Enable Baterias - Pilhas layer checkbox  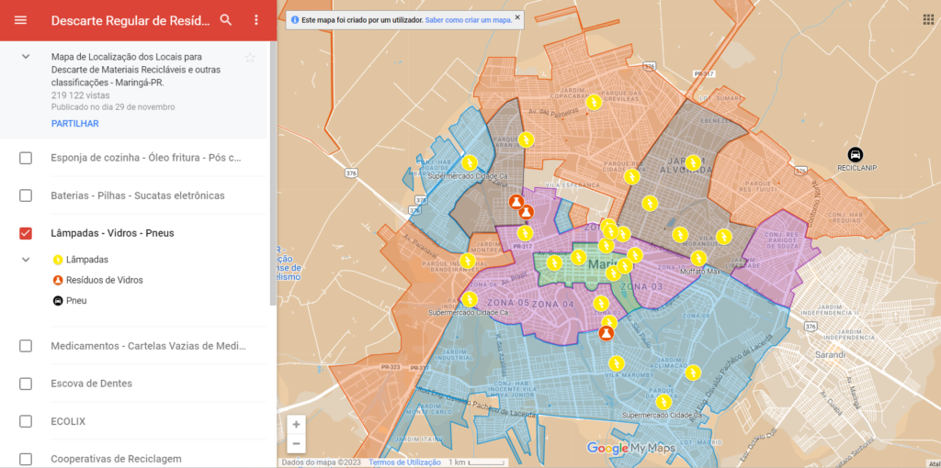coord(25,195)
